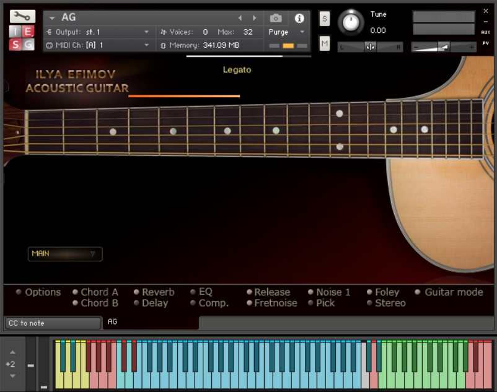This screenshot has height=392, width=497.
Task: Click the pitch bend wheel strip
Action: [31, 364]
